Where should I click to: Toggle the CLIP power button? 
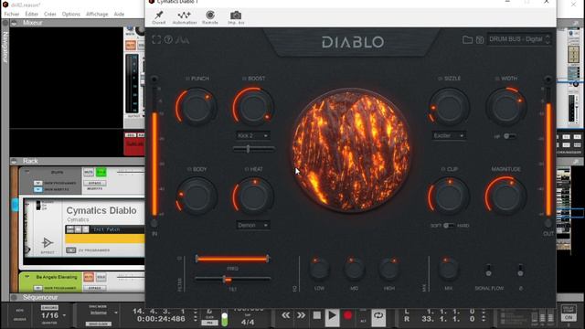[x=442, y=169]
